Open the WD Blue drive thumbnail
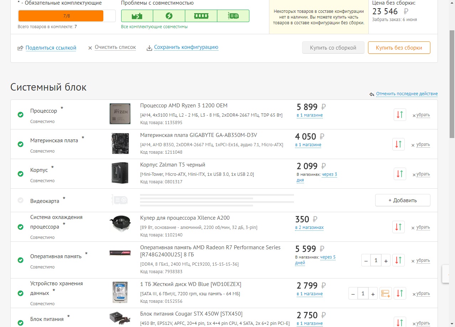 (120, 292)
